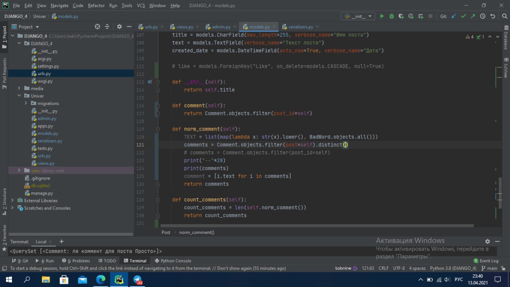
Task: Click the tabnine status widget
Action: coord(346,268)
